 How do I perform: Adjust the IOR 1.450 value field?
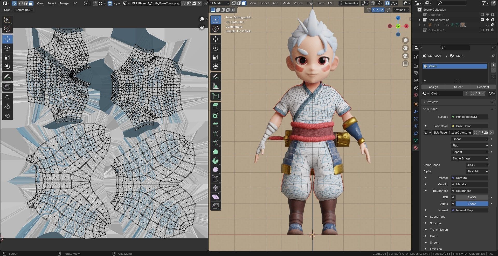[472, 197]
